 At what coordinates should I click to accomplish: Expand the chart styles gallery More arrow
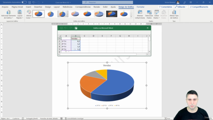131,17
